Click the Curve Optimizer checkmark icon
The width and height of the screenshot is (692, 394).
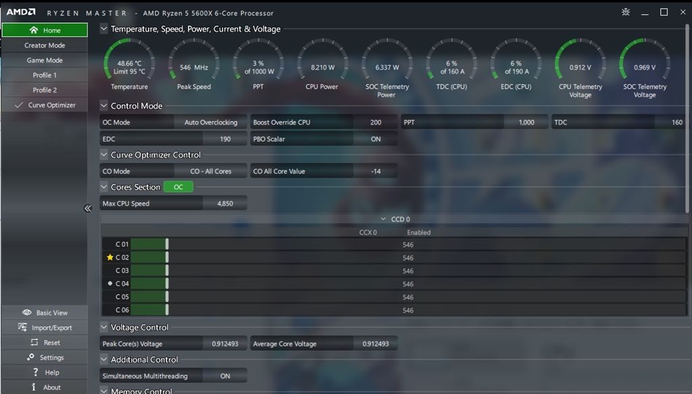click(18, 105)
